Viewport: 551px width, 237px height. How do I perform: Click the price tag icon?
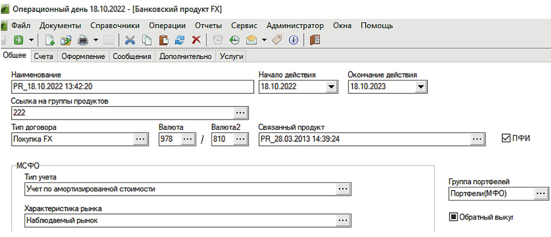(x=277, y=40)
